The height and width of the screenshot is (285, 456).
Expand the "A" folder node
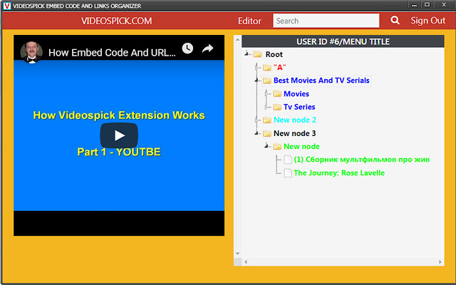(x=256, y=68)
